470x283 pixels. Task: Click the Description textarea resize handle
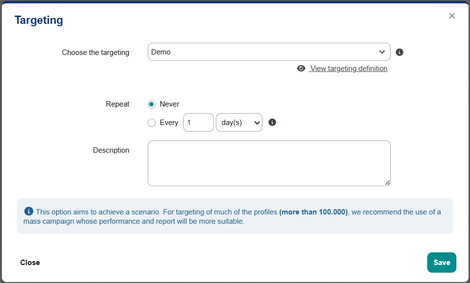[x=387, y=182]
